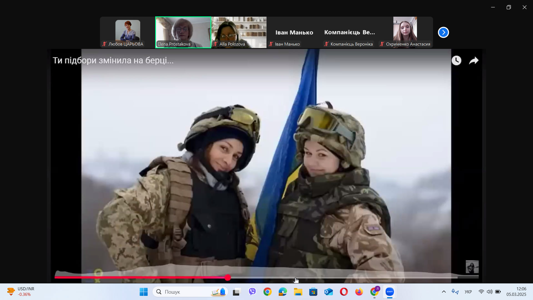Click Іван Манько muted microphone icon

coord(271,44)
